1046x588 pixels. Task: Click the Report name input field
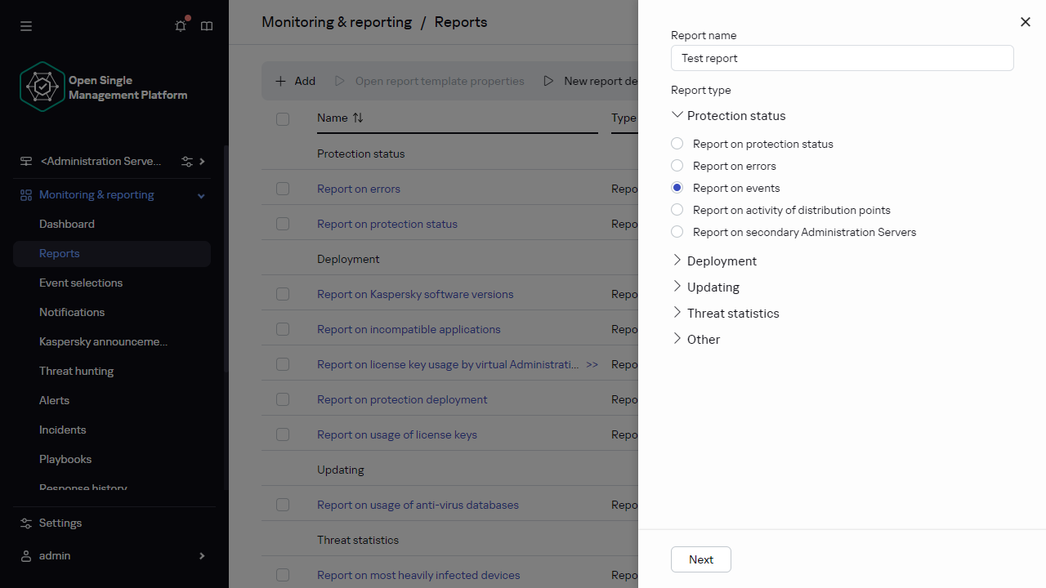(842, 58)
